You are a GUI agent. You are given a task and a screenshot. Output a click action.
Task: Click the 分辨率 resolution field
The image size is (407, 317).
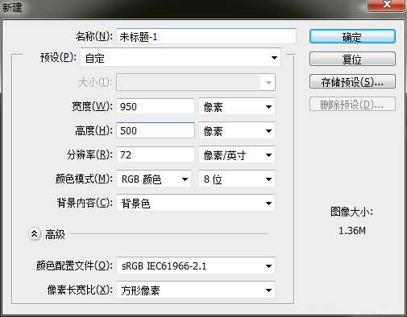pyautogui.click(x=156, y=154)
